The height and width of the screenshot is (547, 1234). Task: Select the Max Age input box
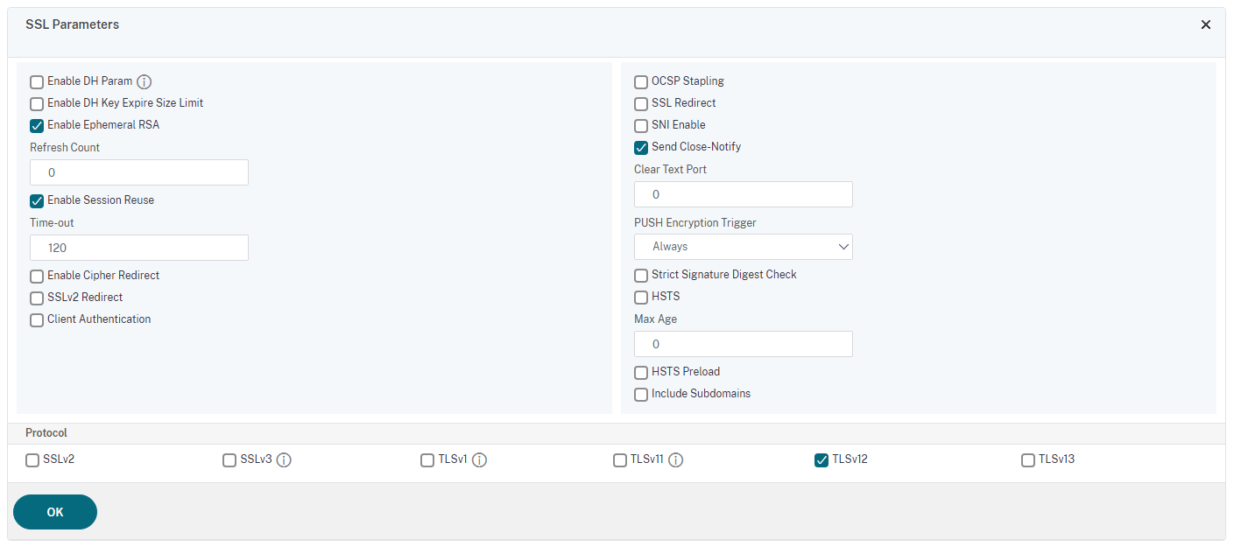pos(743,344)
